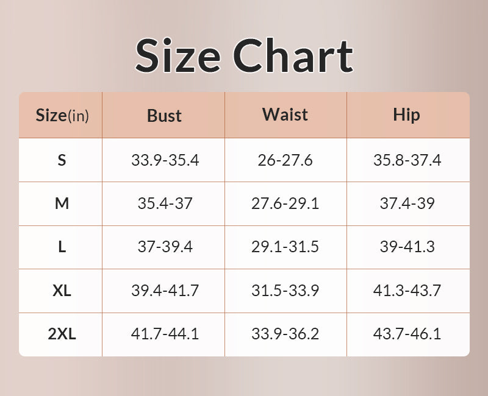Click the Hip column header
Viewport: 488px width, 396px height.
click(406, 115)
